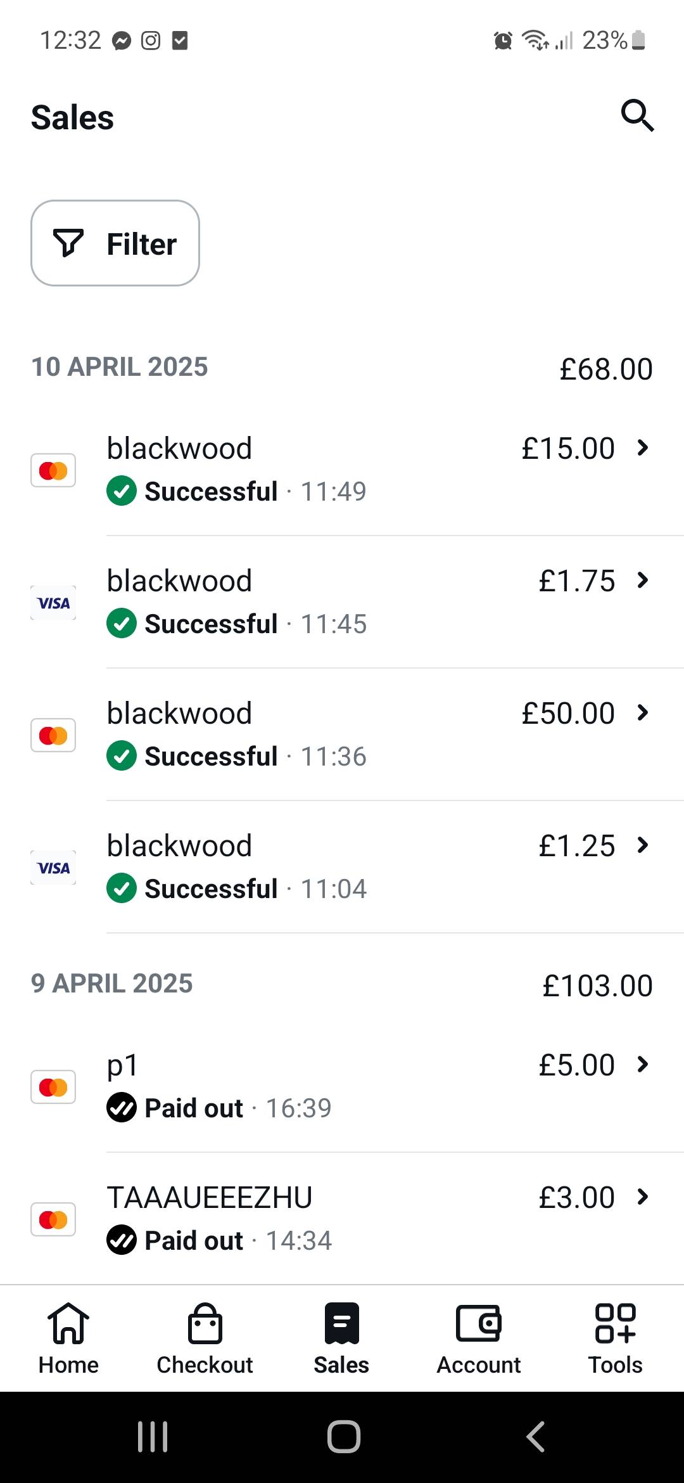Image resolution: width=684 pixels, height=1483 pixels.
Task: Tap green Successful checkmark at 11:36
Action: pos(122,756)
